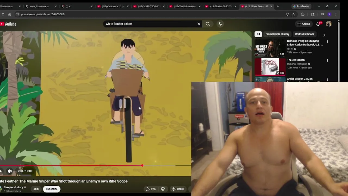This screenshot has height=196, width=348.
Task: Click the 7:00 / 12:10 time display
Action: coord(24,171)
